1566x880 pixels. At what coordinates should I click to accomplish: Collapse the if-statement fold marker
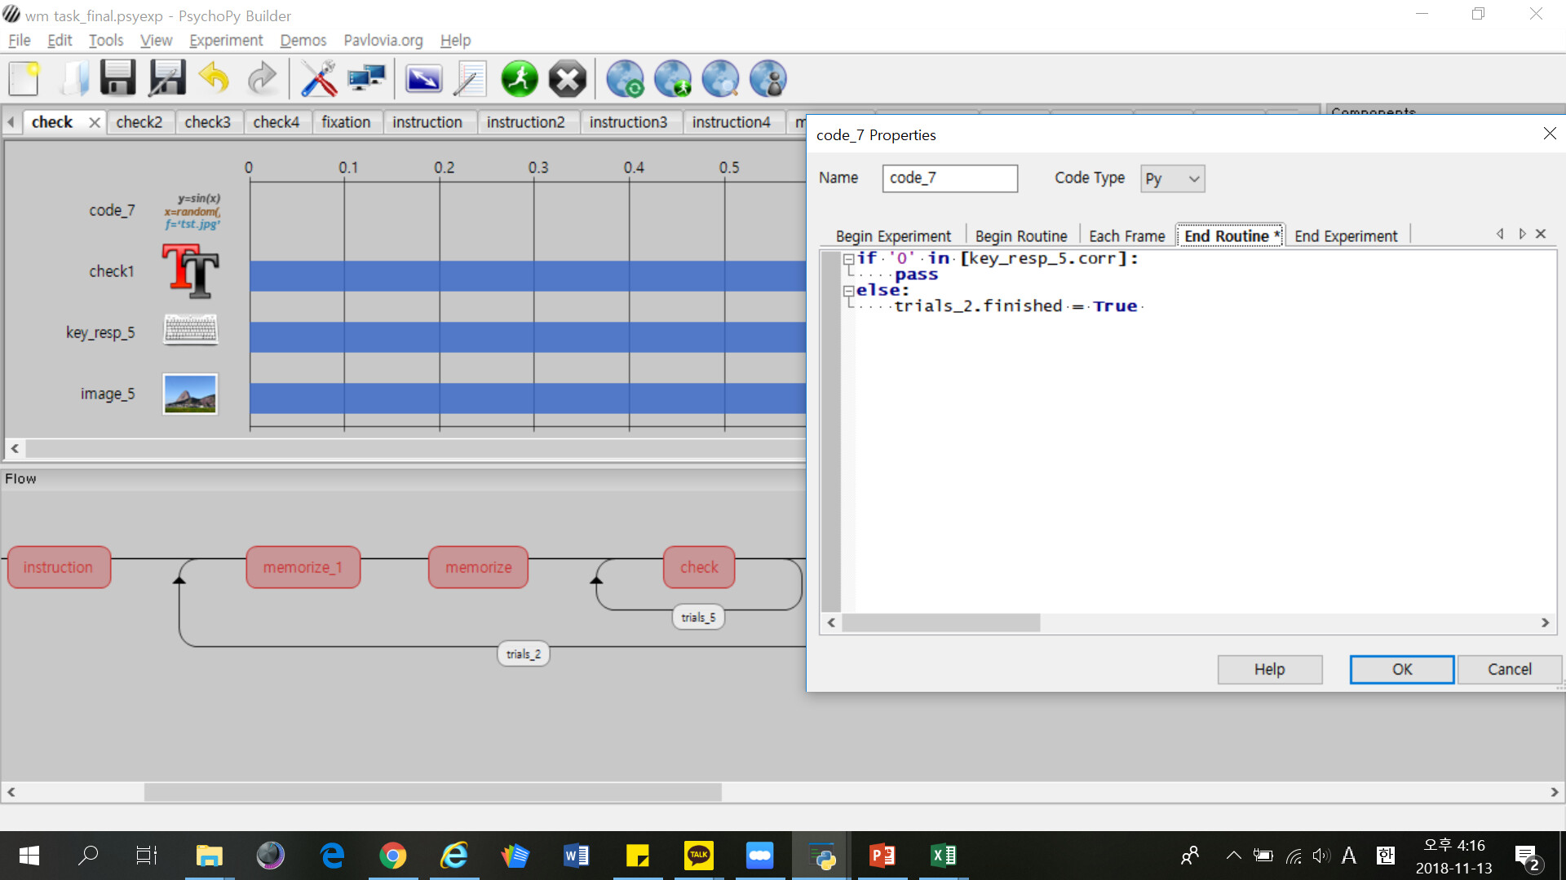click(x=848, y=259)
